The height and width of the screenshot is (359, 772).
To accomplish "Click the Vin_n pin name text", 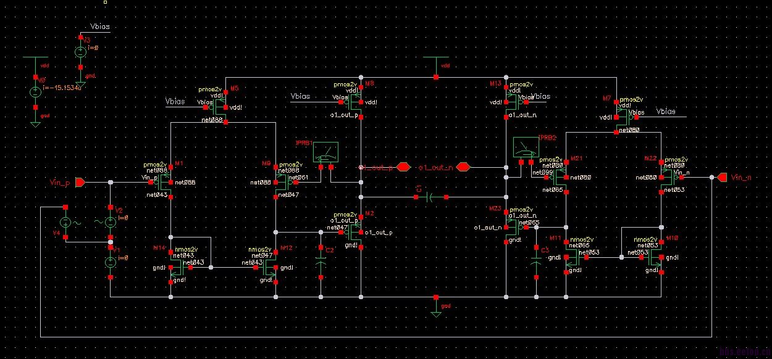I will [741, 177].
